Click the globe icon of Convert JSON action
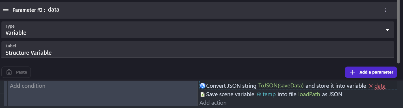This screenshot has width=403, height=108. click(202, 86)
